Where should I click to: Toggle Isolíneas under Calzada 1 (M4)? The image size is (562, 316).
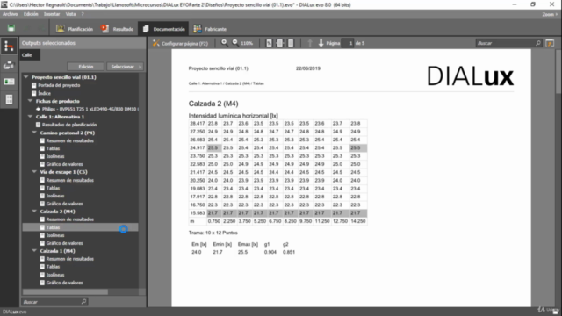tap(42, 275)
